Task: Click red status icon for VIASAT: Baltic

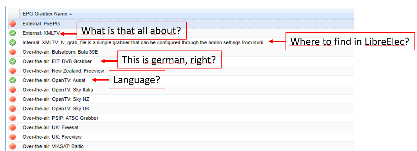Action: 13,146
